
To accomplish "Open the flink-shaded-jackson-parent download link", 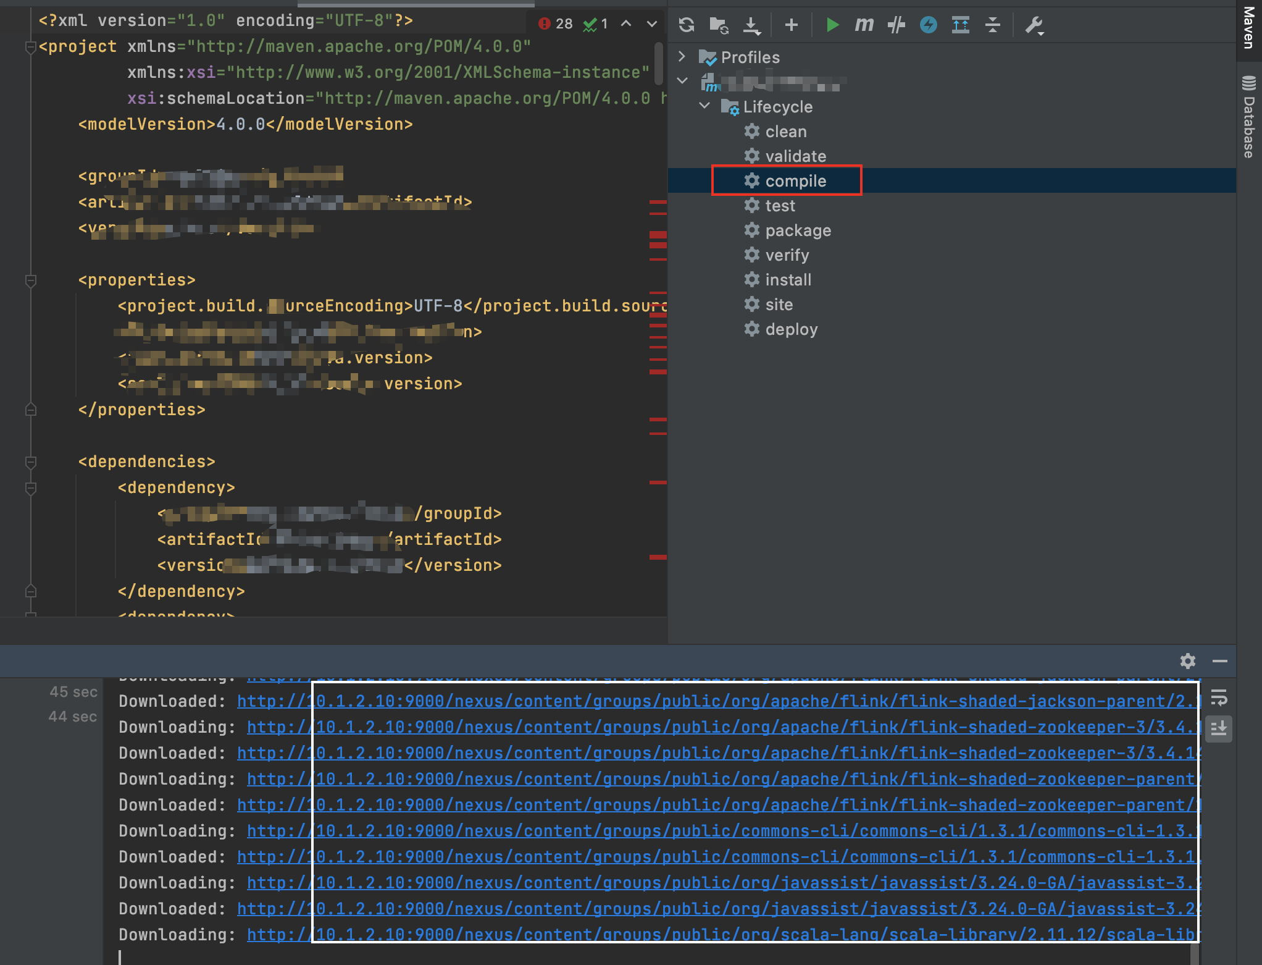I will (679, 701).
